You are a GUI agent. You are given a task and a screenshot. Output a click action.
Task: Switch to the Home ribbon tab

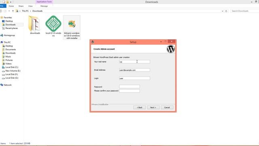click(x=11, y=6)
